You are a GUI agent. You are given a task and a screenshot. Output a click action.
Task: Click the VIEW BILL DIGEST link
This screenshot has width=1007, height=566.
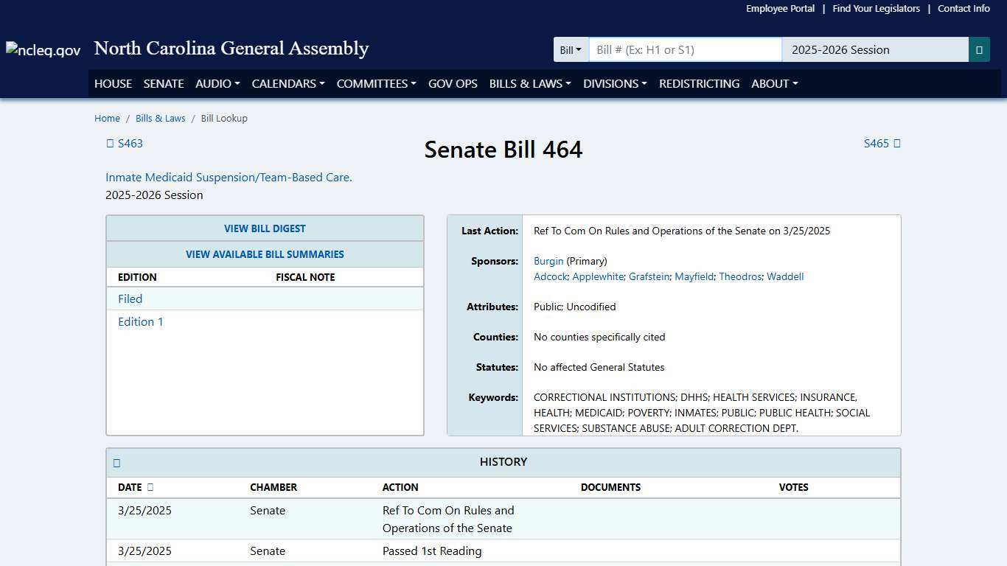click(265, 228)
